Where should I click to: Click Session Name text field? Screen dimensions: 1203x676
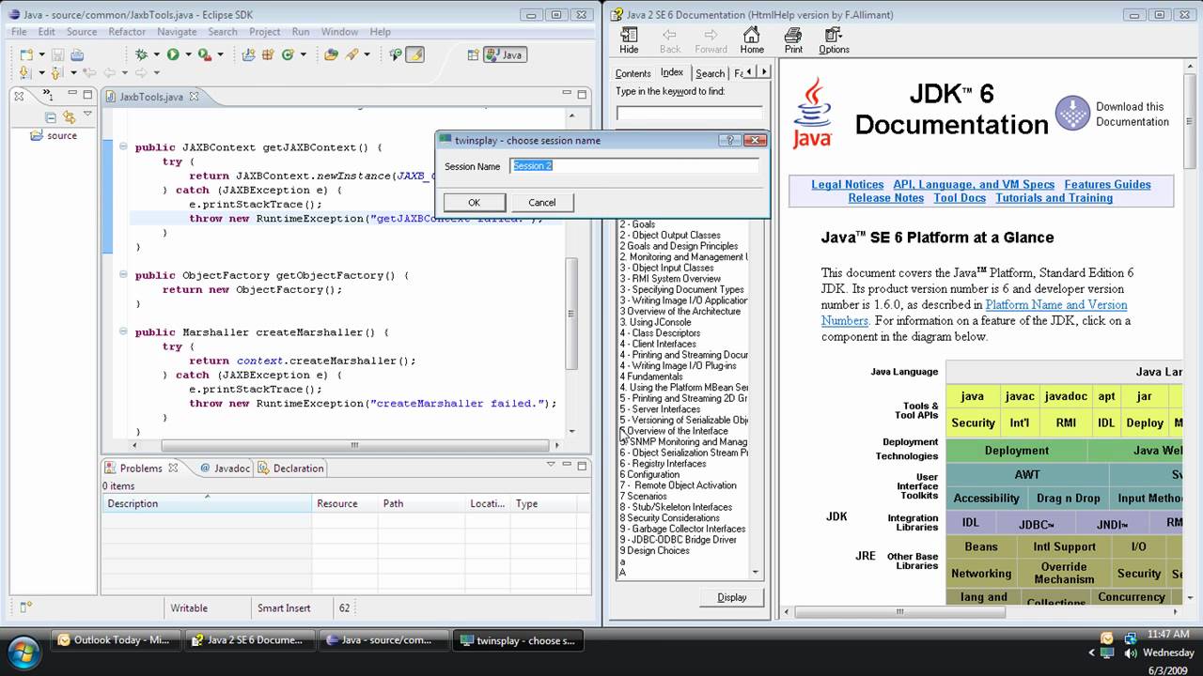pos(634,166)
